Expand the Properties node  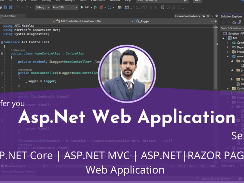[227, 52]
